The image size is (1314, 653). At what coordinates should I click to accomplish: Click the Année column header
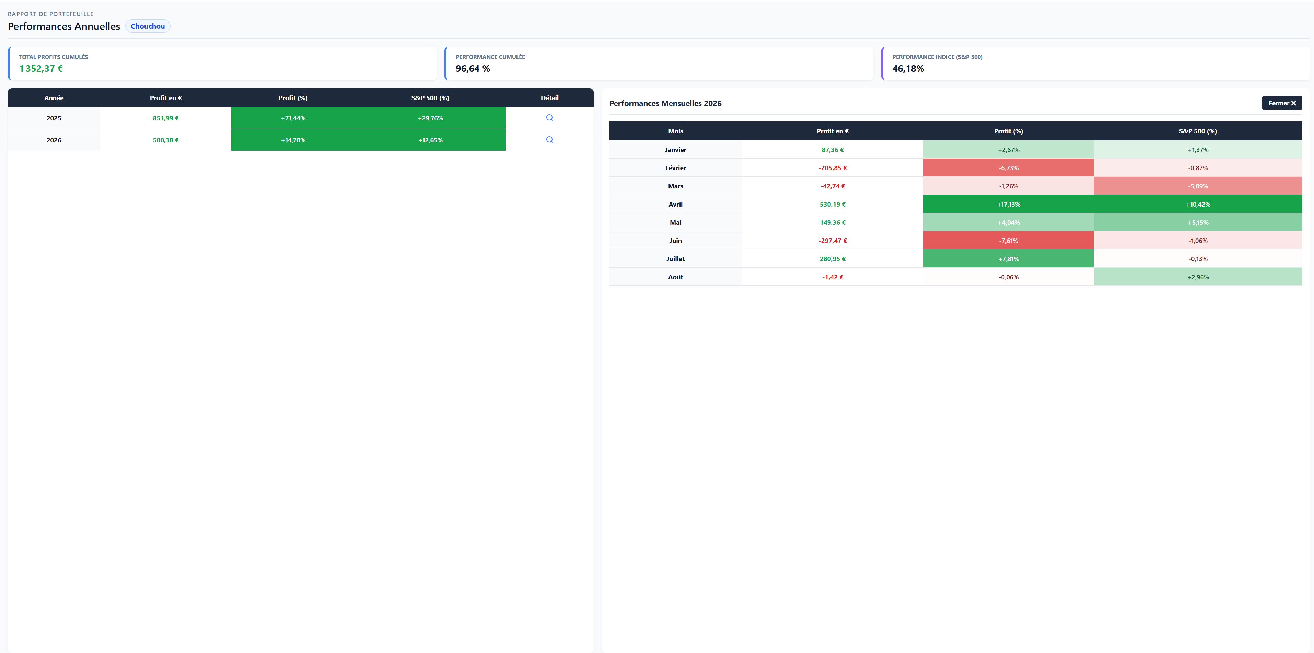[x=54, y=98]
